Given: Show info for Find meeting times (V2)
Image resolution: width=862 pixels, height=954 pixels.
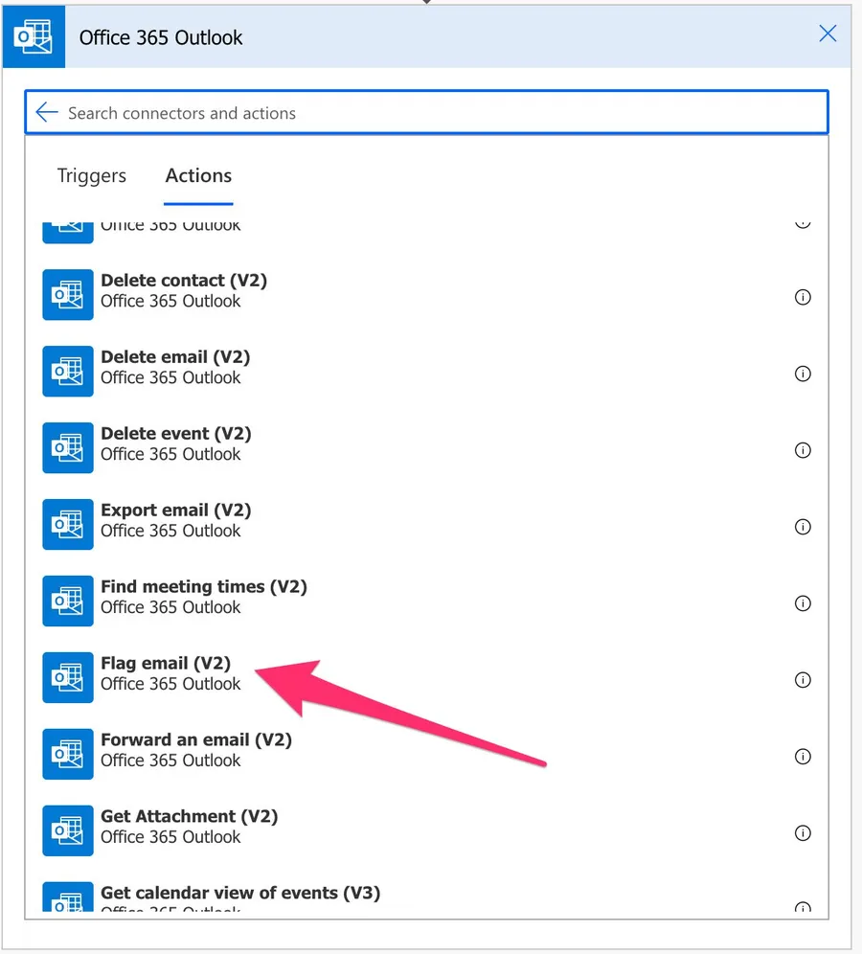Looking at the screenshot, I should coord(803,603).
